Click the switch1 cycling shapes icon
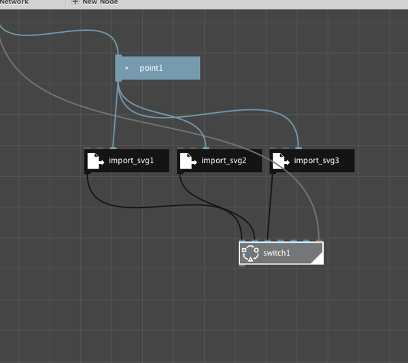Screen dimensions: 408x363 point(250,254)
